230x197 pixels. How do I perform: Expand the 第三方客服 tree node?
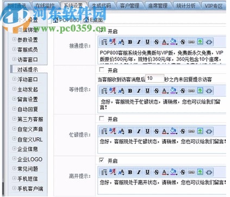14,119
